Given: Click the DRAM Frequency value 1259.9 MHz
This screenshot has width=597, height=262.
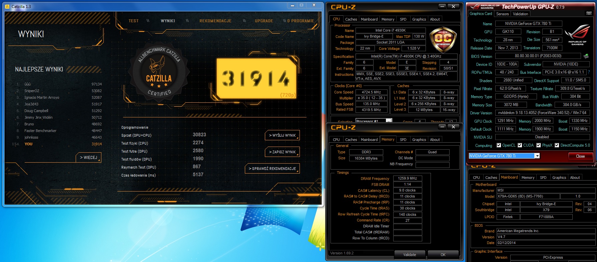Looking at the screenshot, I should (407, 178).
